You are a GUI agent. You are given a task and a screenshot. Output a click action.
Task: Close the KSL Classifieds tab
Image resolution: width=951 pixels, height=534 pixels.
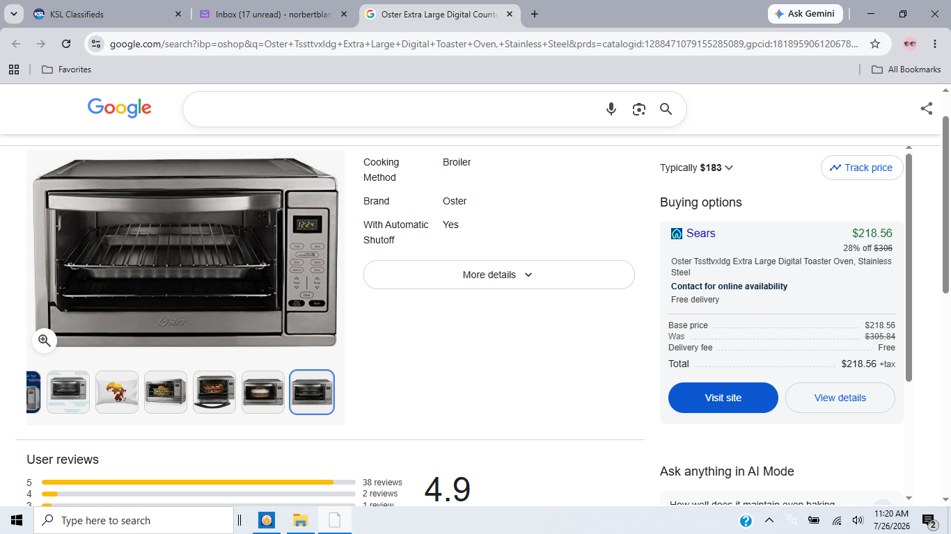(x=178, y=14)
